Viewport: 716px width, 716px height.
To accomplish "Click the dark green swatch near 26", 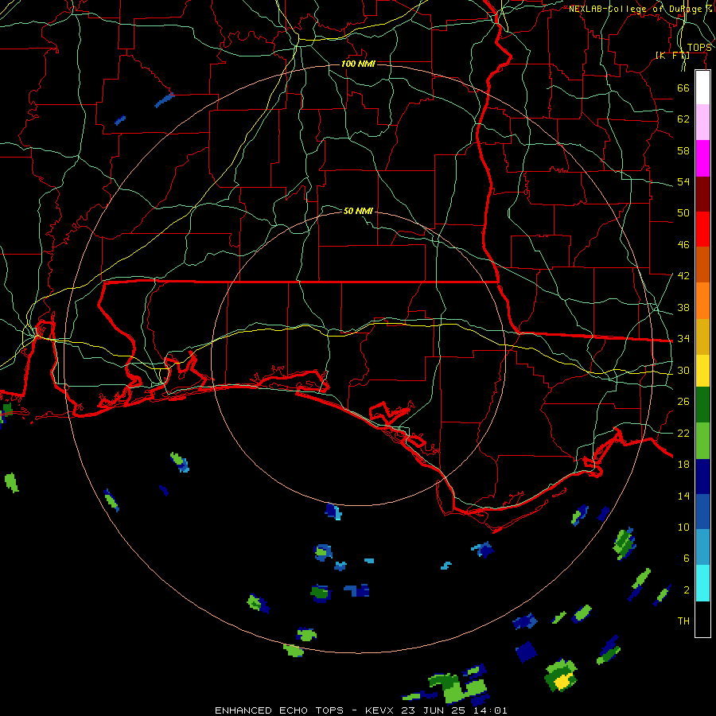I will [702, 405].
